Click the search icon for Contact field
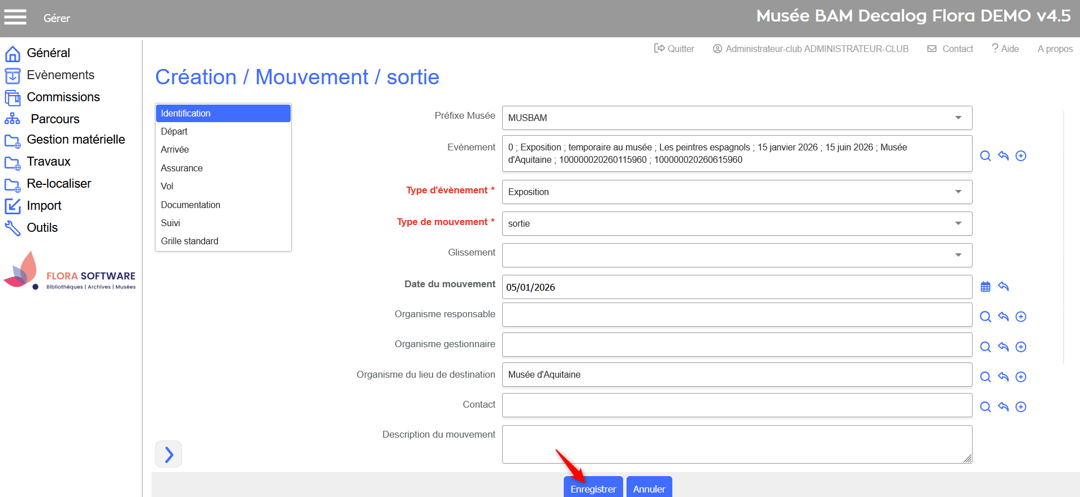Screen dimensions: 1080x497 pyautogui.click(x=985, y=407)
